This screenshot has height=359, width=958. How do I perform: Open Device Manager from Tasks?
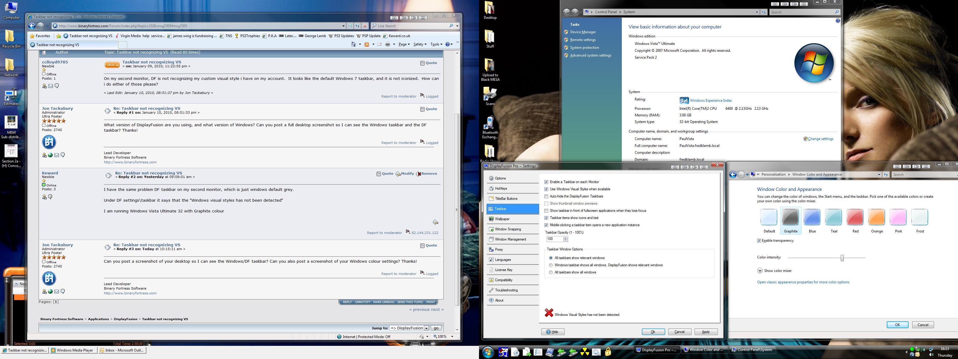tap(583, 32)
